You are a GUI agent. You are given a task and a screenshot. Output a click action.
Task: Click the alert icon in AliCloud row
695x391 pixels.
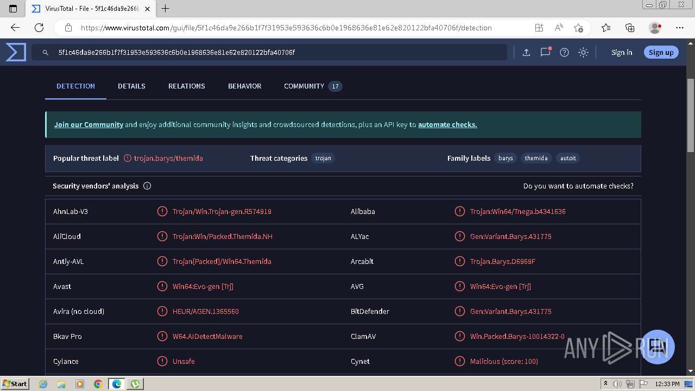point(162,236)
